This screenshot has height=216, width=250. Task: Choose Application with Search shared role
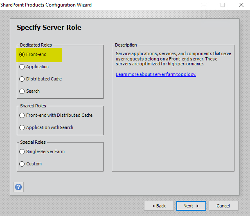point(22,127)
